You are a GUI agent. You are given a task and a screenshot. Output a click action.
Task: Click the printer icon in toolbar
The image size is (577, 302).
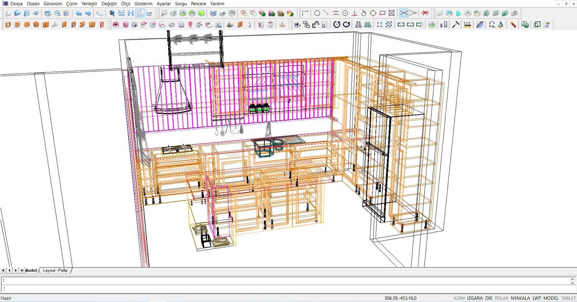click(x=48, y=13)
